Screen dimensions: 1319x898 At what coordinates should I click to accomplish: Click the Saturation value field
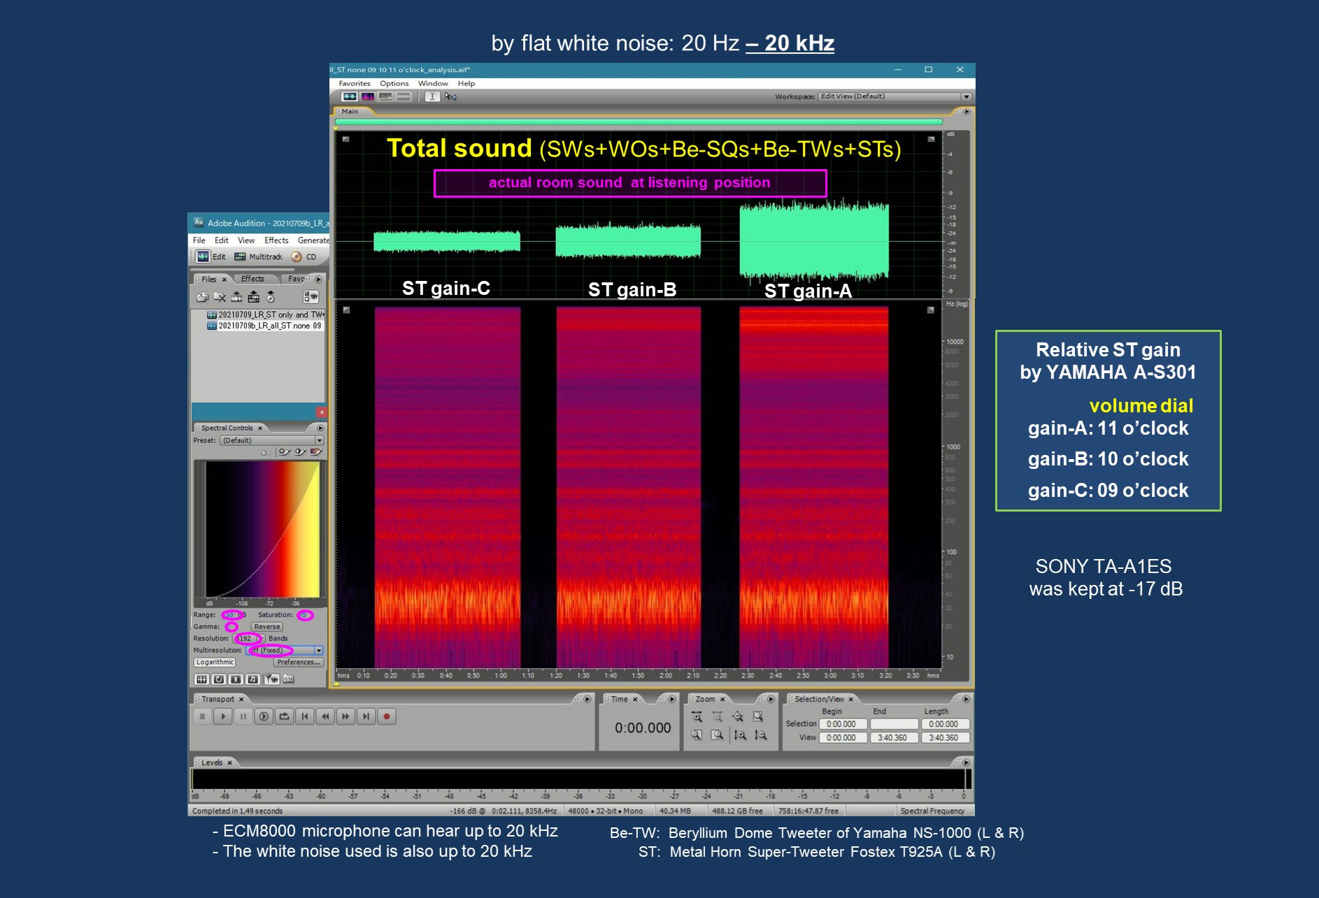pos(305,615)
